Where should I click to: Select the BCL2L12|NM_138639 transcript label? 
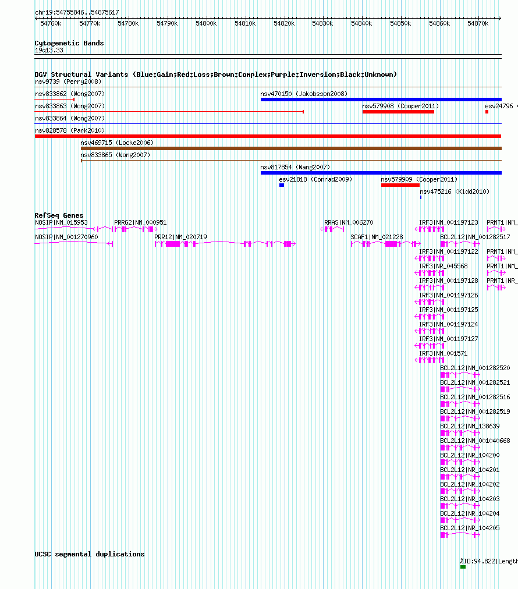click(x=470, y=426)
